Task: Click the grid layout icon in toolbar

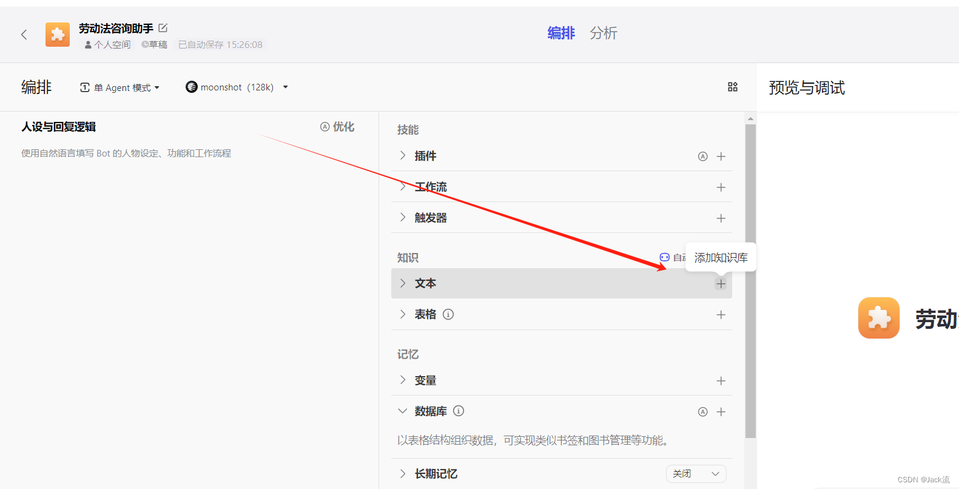Action: 733,87
